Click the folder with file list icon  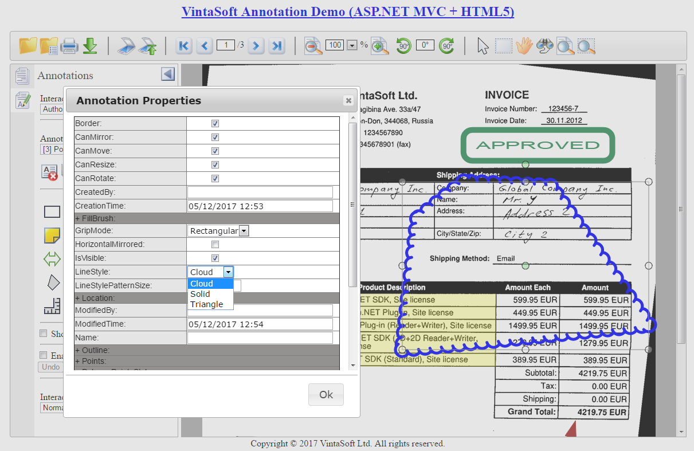click(49, 46)
